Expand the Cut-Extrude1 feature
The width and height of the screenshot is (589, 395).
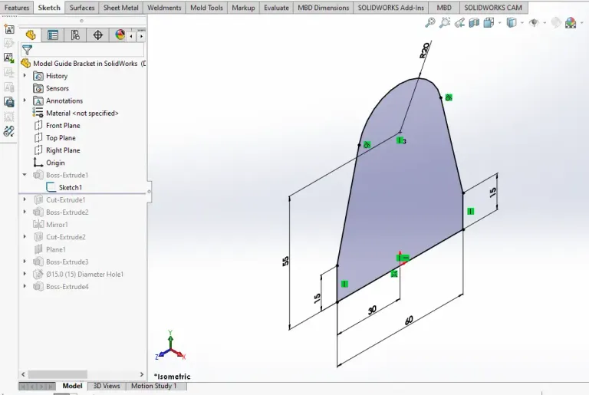click(x=25, y=199)
